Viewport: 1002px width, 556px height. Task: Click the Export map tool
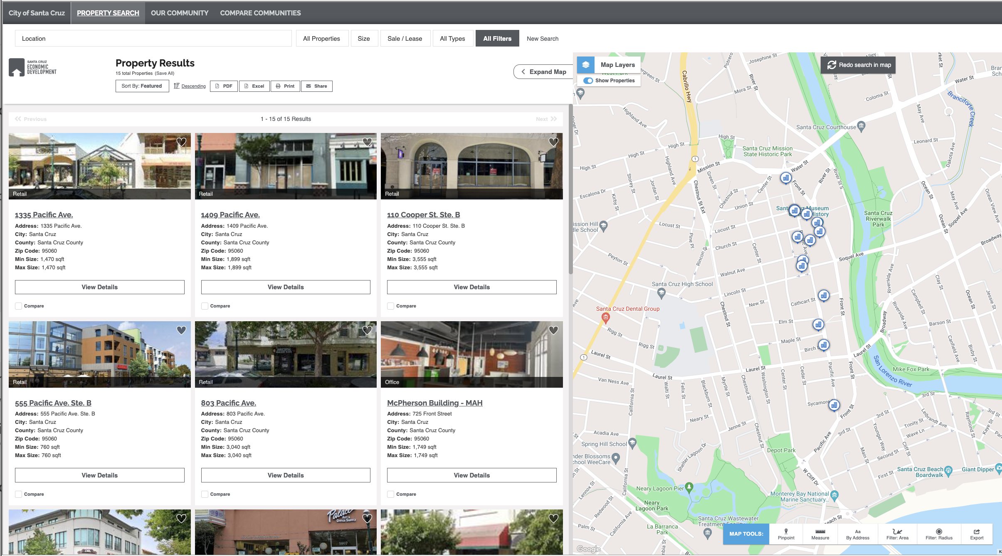pyautogui.click(x=977, y=534)
